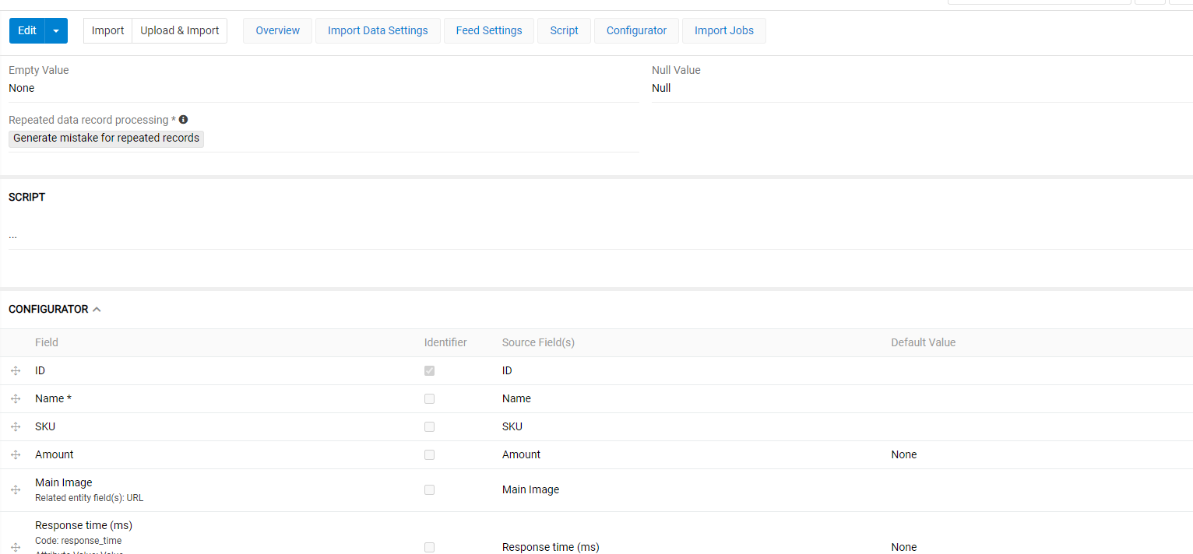Switch to the Import Jobs tab
1193x554 pixels.
pos(723,30)
